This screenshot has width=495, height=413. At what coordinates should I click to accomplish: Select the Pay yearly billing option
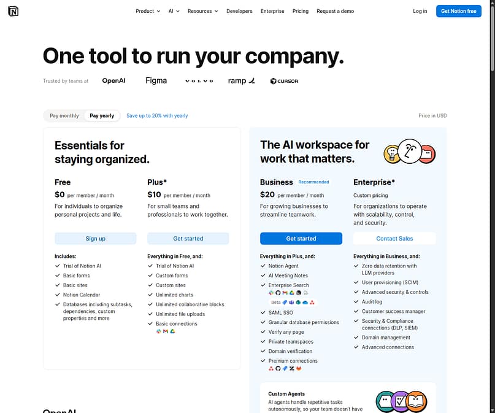tap(102, 115)
